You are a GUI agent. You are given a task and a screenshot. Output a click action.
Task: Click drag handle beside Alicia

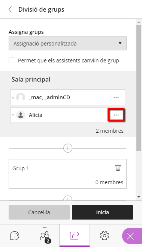(x=13, y=115)
